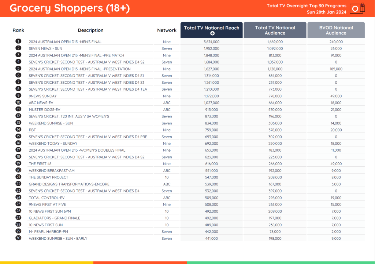The height and width of the screenshot is (264, 375).
Task: Click the rank 14 badge next to RBT
Action: [x=18, y=130]
